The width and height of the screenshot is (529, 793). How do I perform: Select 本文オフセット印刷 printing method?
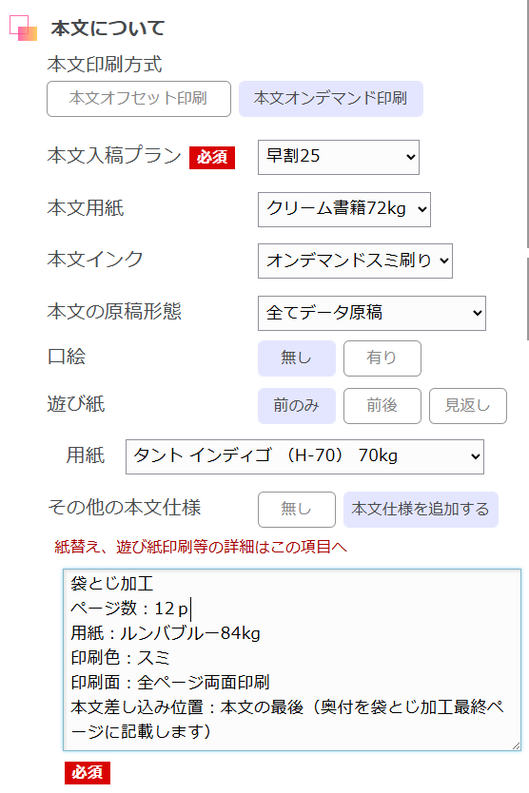click(139, 99)
